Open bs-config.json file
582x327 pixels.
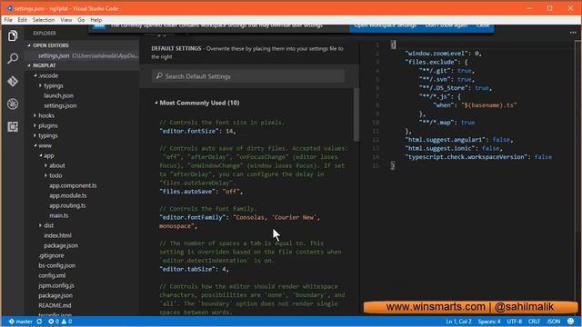pos(56,266)
